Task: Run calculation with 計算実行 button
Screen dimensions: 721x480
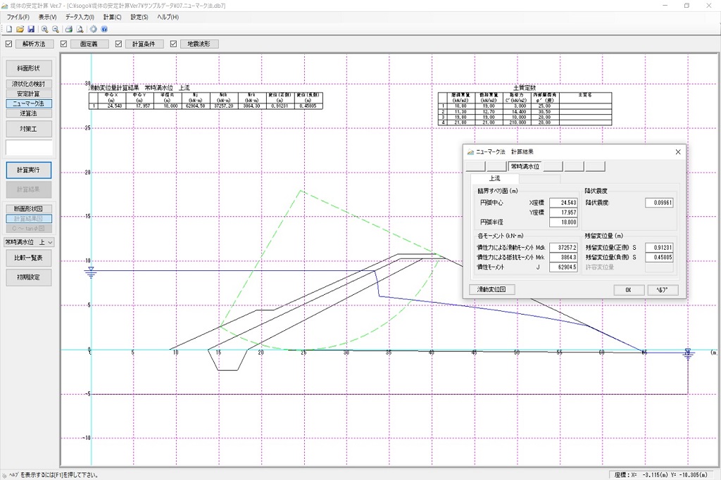Action: pyautogui.click(x=28, y=170)
